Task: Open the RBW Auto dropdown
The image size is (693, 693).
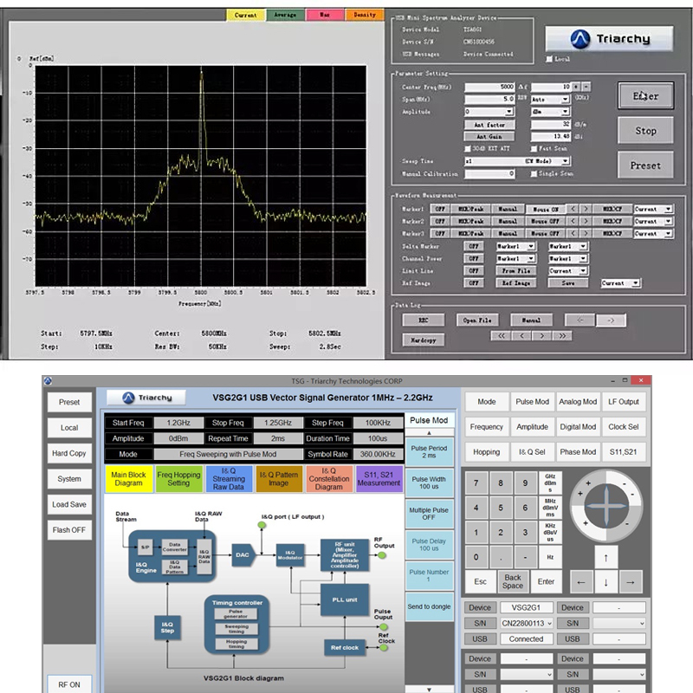Action: coord(566,100)
